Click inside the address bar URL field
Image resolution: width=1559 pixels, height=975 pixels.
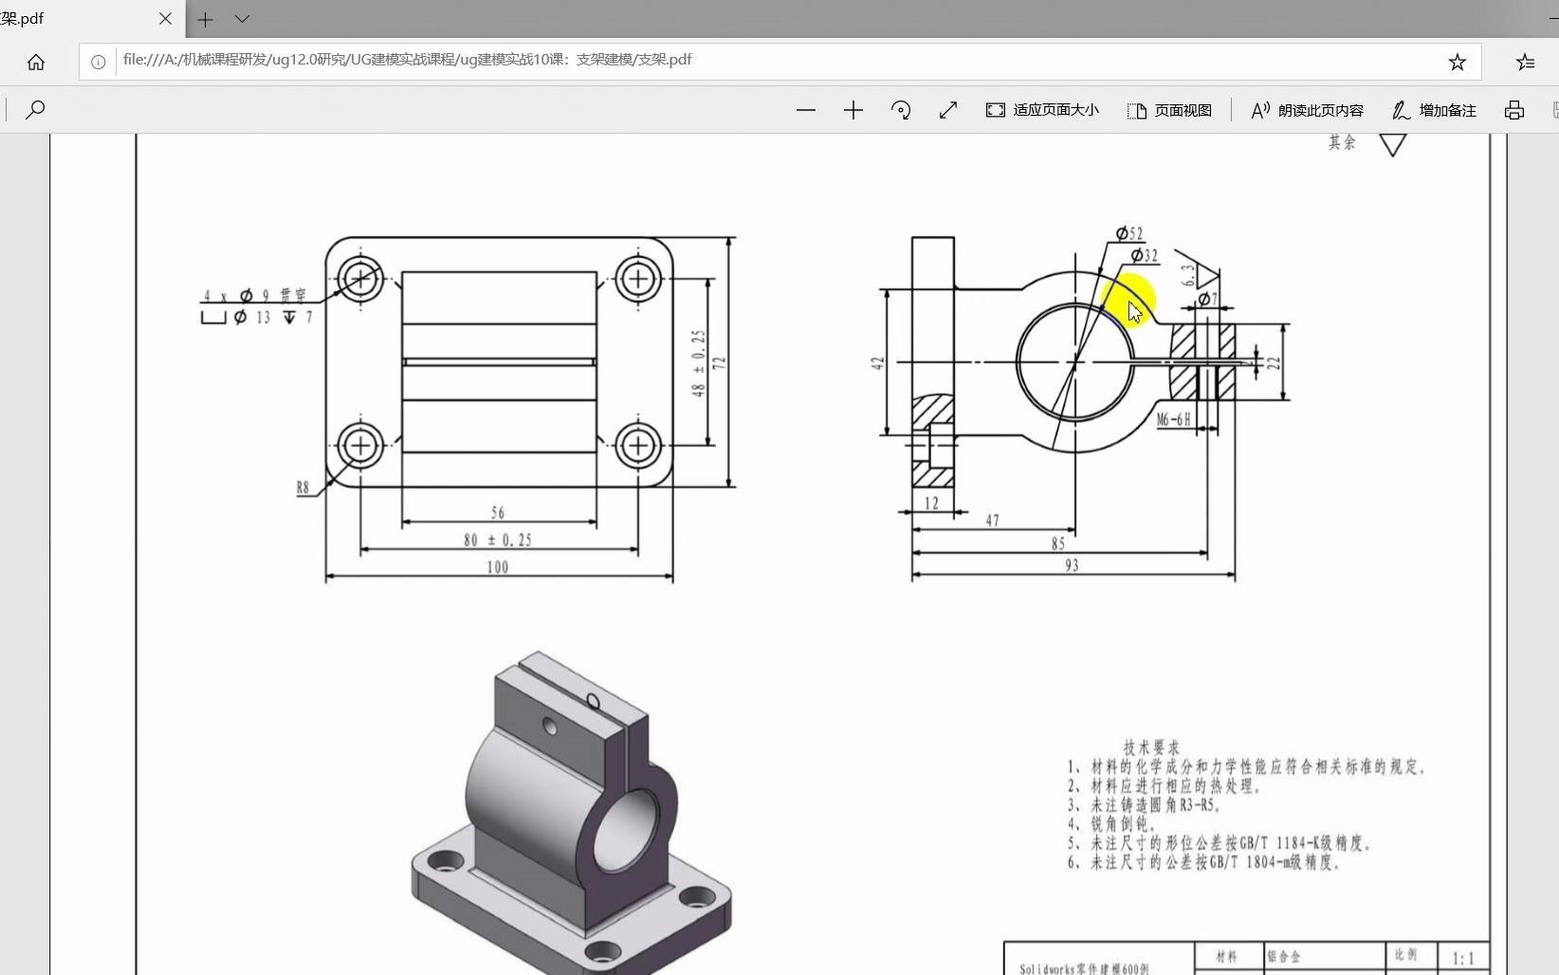point(664,61)
